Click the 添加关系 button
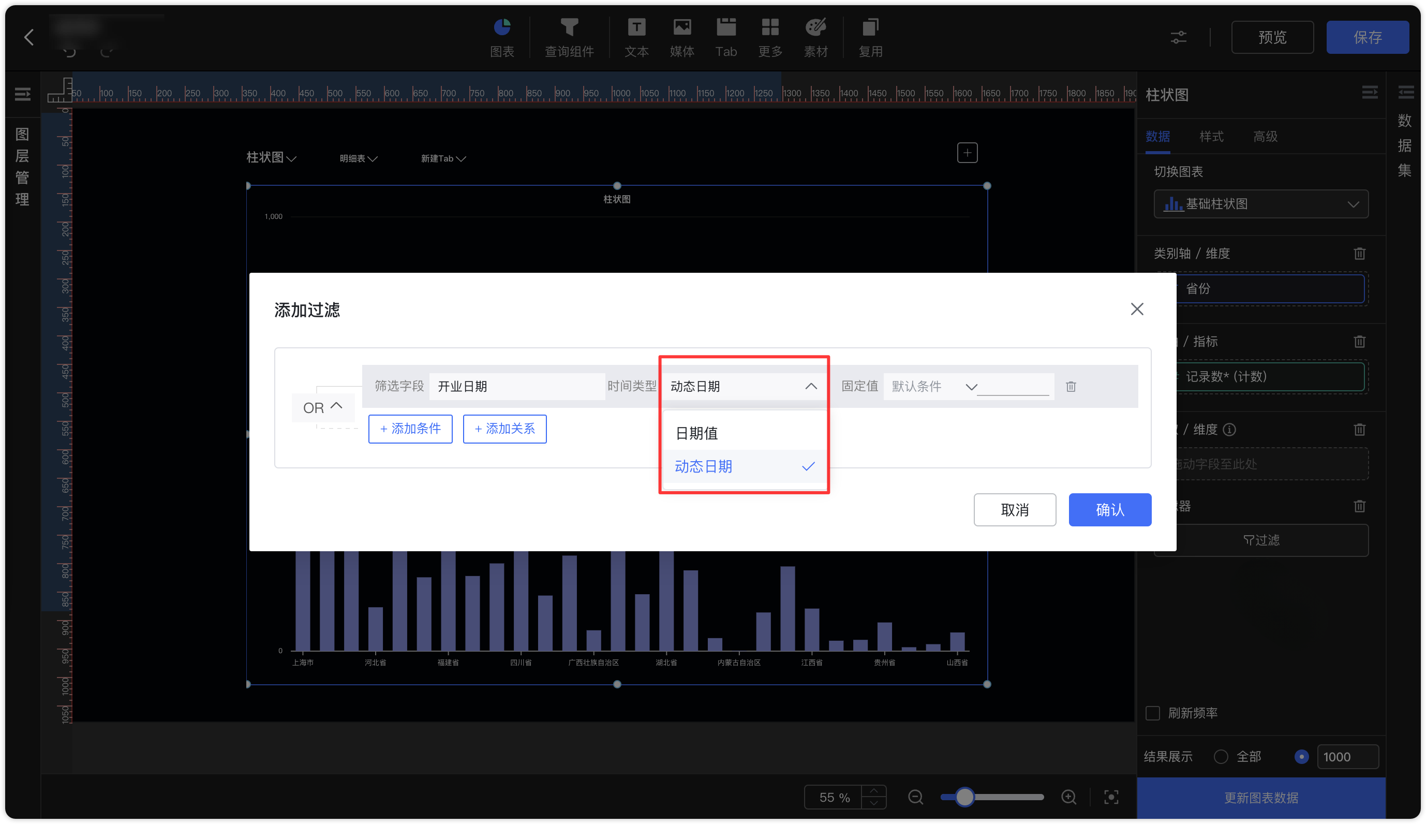The image size is (1426, 824). (x=504, y=429)
